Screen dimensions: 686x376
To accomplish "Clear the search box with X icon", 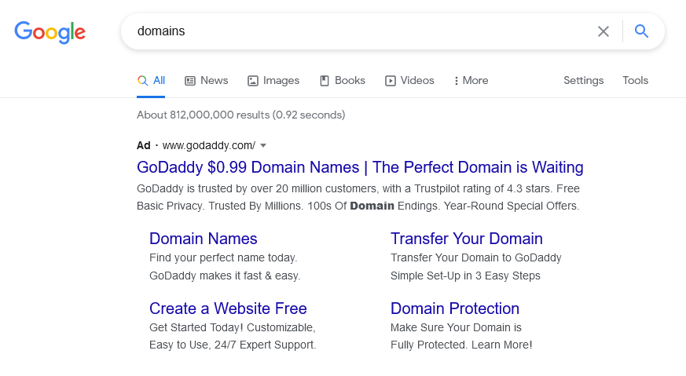I will 603,31.
